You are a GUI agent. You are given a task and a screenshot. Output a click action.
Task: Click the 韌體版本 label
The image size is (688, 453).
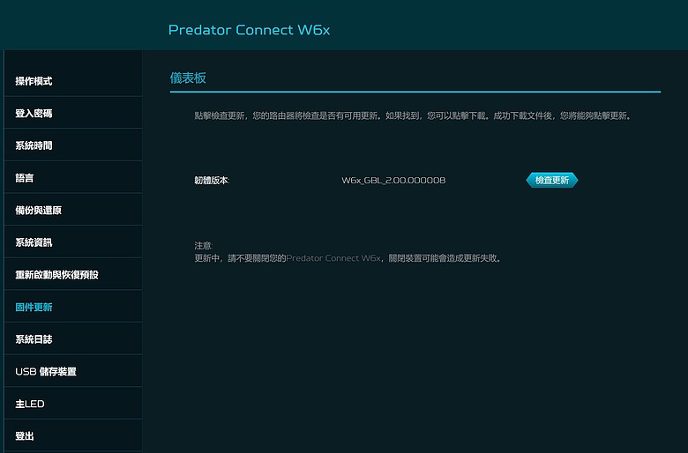coord(212,181)
